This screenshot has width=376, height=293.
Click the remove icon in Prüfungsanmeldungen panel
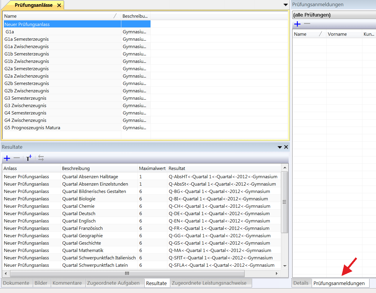307,24
